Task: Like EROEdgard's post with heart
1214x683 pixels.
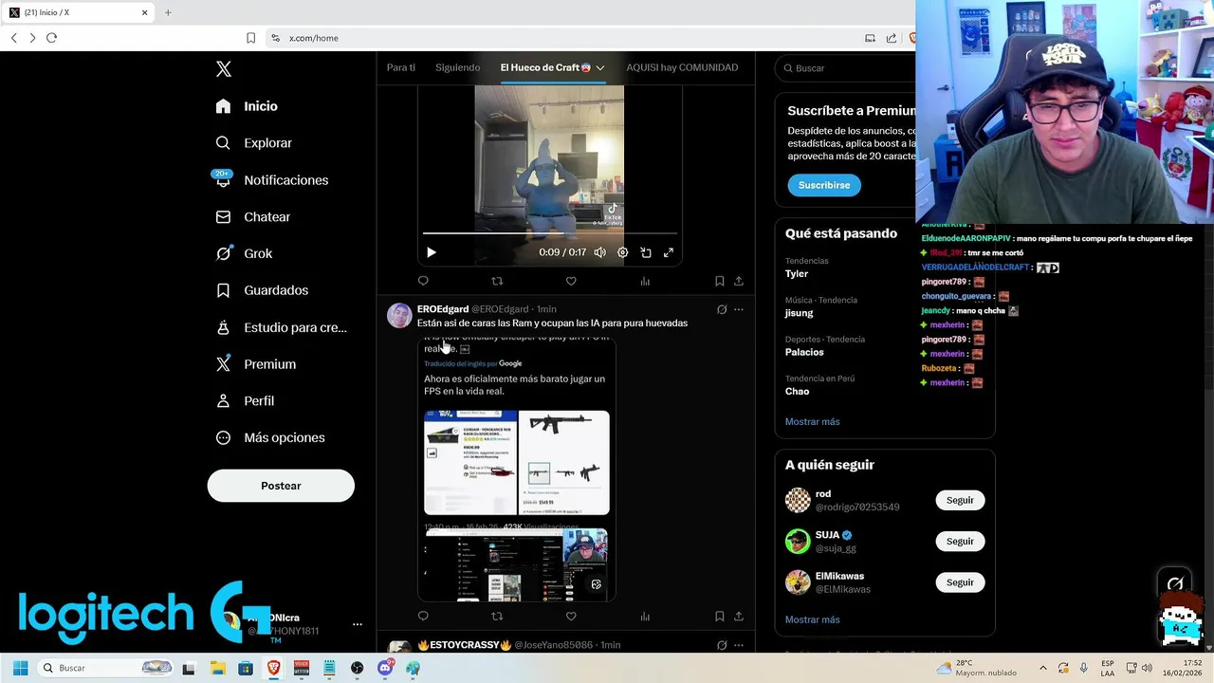Action: pos(571,617)
